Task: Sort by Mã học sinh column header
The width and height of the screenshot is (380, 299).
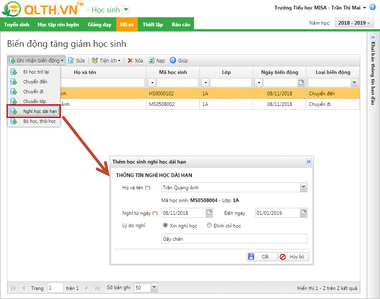Action: pyautogui.click(x=173, y=72)
